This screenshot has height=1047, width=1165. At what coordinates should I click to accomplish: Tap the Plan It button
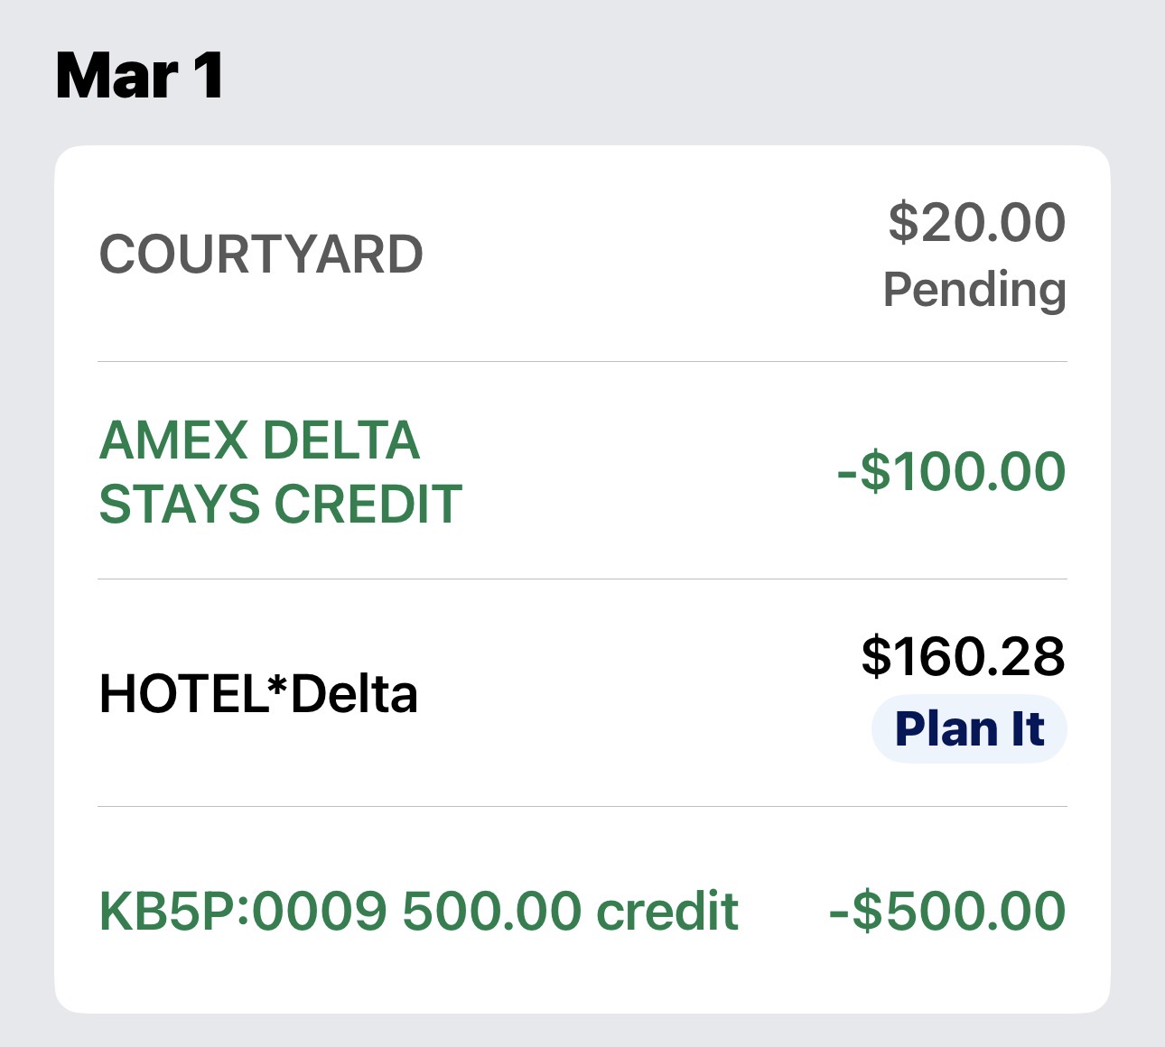[969, 729]
